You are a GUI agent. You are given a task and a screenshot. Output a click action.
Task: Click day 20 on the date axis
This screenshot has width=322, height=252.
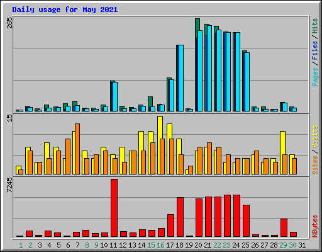(198, 245)
